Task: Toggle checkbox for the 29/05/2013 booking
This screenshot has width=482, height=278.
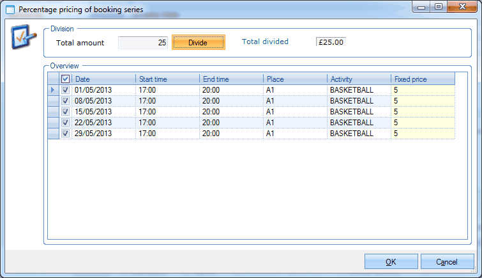Action: [66, 134]
